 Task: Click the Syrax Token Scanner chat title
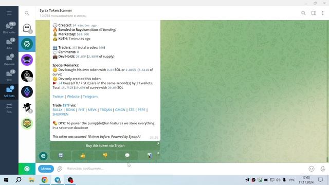[56, 10]
